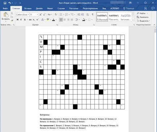Toggle italic (К) formatting
This screenshot has height=132, width=157.
(x=21, y=20)
